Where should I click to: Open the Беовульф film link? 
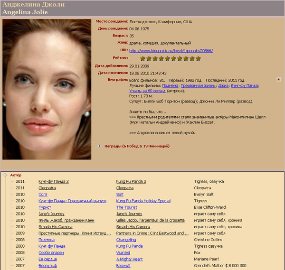[48, 266]
